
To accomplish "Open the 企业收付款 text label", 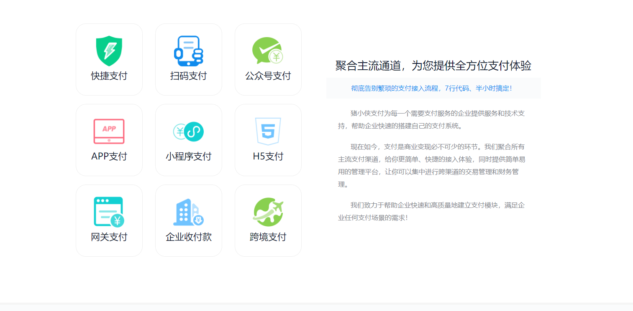I will point(188,237).
